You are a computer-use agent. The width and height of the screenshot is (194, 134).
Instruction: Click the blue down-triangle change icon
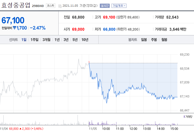(14, 28)
